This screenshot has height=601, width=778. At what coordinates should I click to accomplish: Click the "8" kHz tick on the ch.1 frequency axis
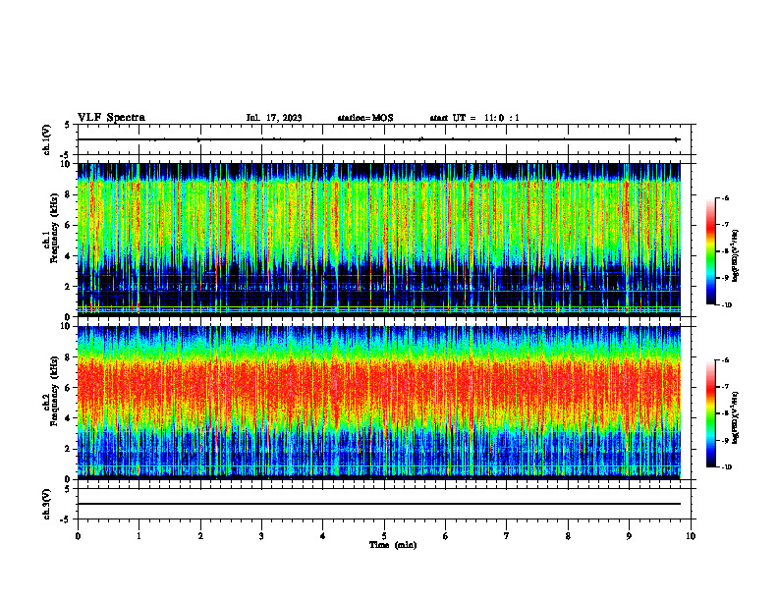tap(69, 194)
